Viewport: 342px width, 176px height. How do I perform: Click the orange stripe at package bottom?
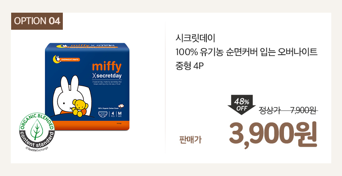[x=87, y=126]
